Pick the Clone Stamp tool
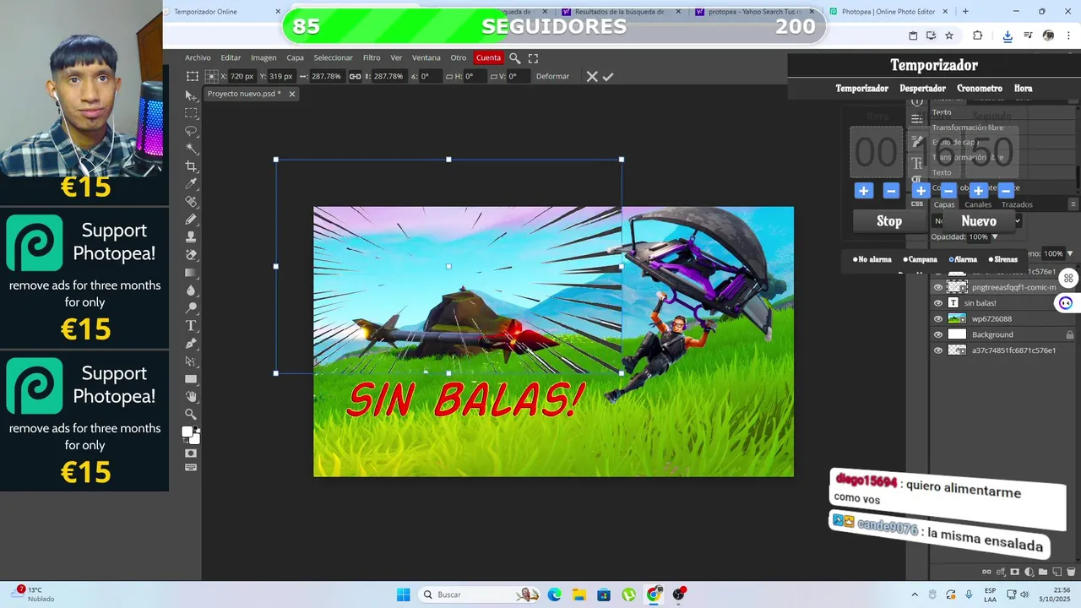 click(191, 237)
